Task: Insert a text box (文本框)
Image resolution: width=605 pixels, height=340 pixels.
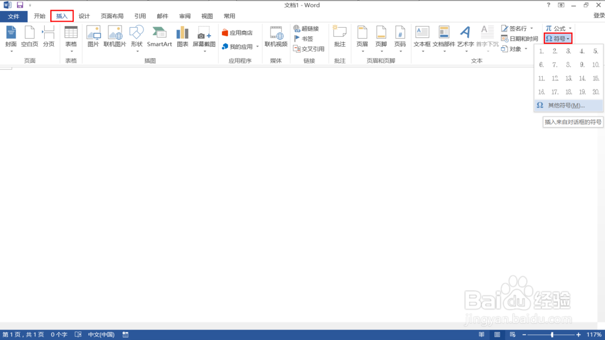Action: point(422,39)
